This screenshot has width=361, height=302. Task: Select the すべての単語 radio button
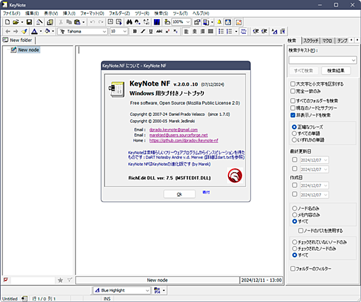pyautogui.click(x=294, y=133)
